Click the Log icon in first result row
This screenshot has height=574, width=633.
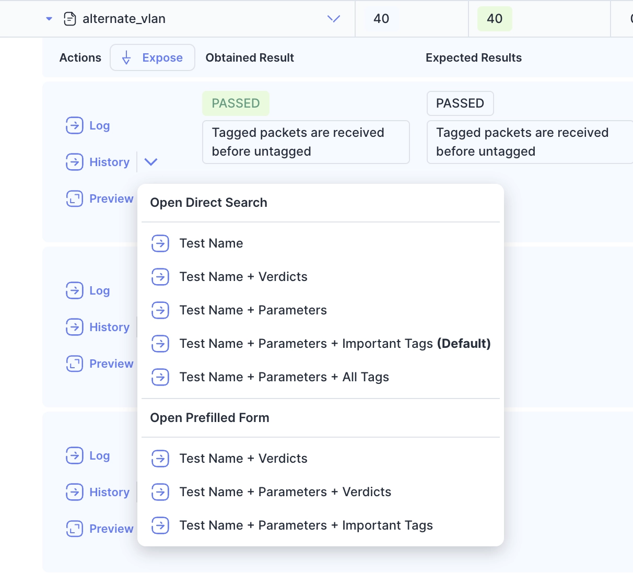pyautogui.click(x=74, y=125)
